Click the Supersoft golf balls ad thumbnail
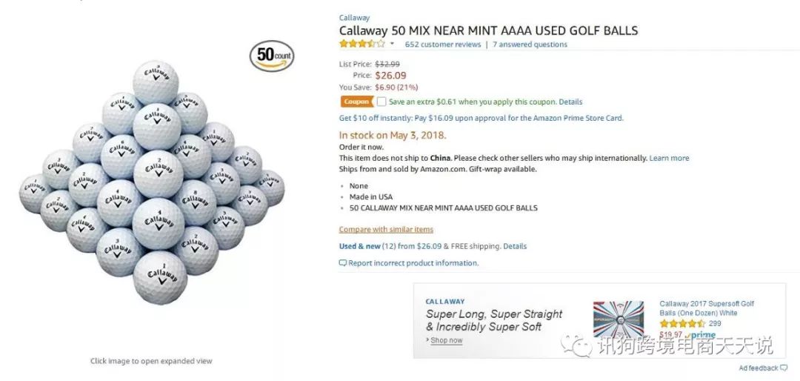This screenshot has width=800, height=381. coord(619,319)
